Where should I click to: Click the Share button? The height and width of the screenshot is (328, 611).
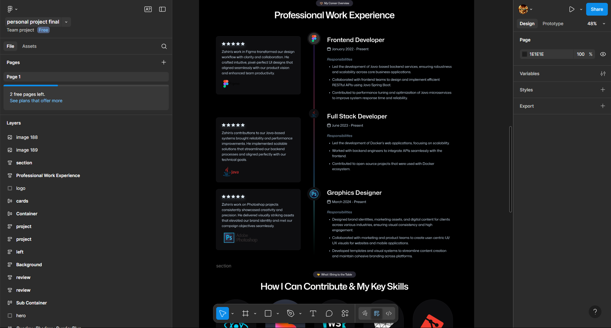(596, 9)
